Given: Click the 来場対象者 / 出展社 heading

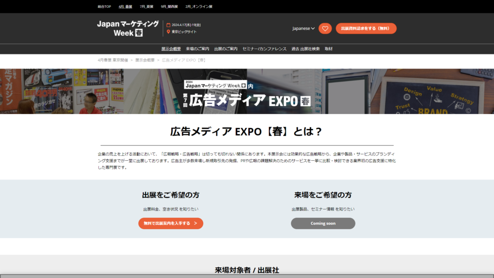Looking at the screenshot, I should [247, 270].
